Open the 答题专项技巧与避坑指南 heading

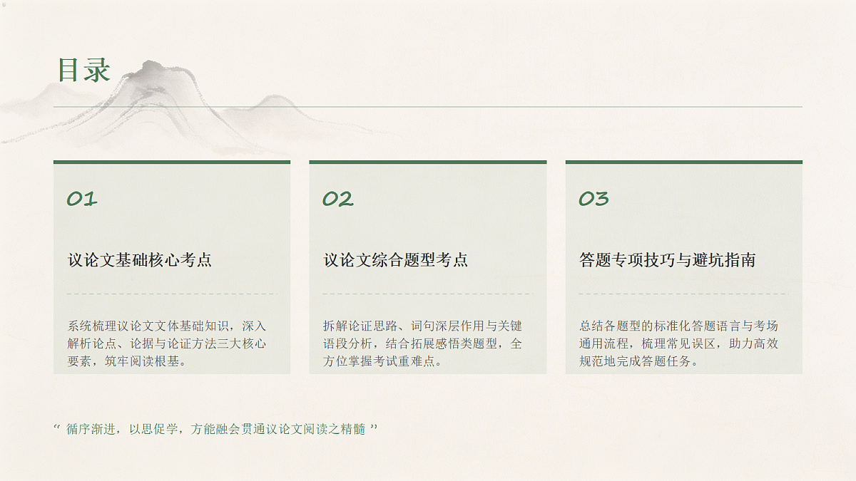(668, 260)
